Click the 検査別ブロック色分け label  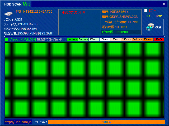point(50,39)
